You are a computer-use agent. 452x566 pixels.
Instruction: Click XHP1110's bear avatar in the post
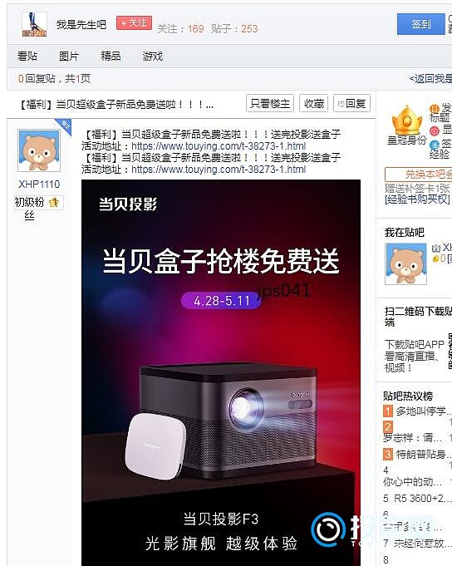click(x=39, y=151)
